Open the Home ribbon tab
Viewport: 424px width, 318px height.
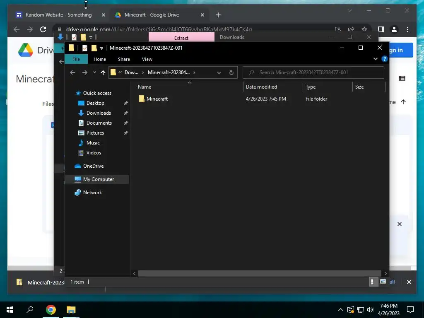pos(99,59)
